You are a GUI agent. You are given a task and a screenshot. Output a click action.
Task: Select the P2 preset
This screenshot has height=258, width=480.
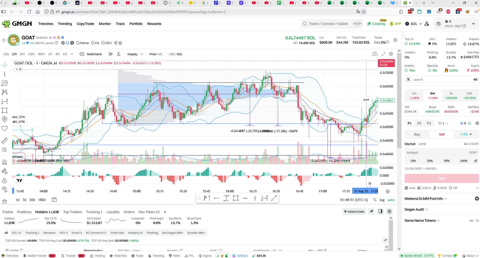[419, 123]
